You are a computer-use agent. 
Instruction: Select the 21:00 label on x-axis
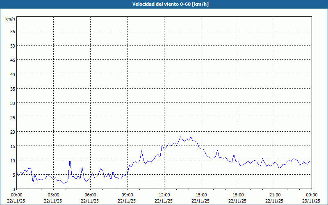pos(275,194)
